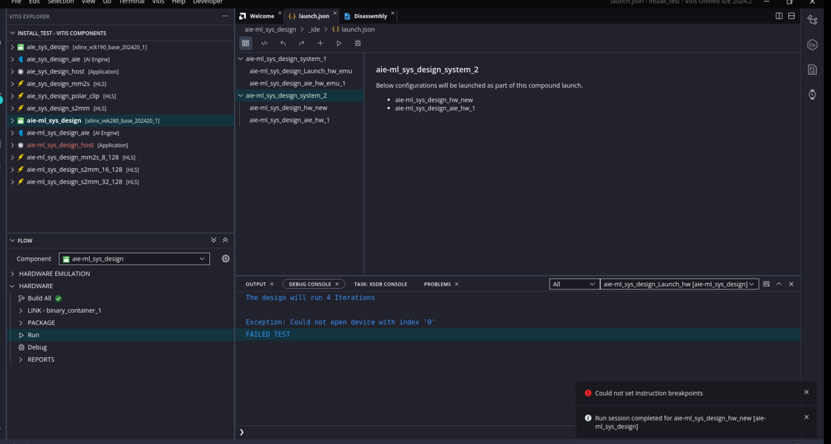Dismiss the instruction breakpoints error notification
The height and width of the screenshot is (444, 831).
[806, 392]
